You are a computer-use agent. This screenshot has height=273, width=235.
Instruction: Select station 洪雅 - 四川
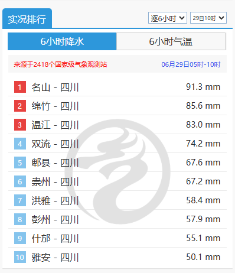pyautogui.click(x=55, y=200)
